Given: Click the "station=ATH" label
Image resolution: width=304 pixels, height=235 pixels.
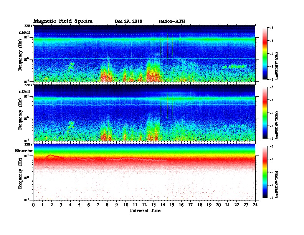Looking at the screenshot, I should coord(172,22).
